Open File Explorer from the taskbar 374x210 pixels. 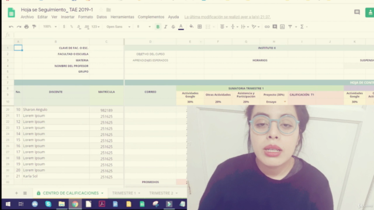(x=61, y=204)
